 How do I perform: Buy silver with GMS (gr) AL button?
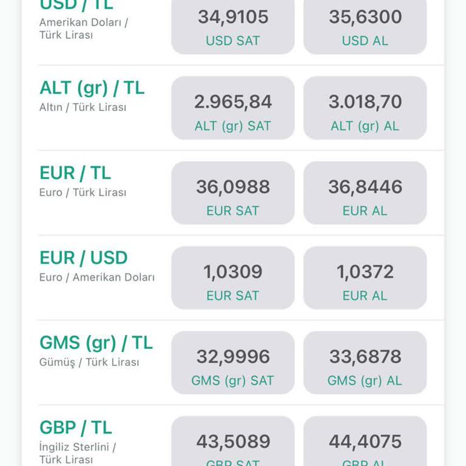point(365,363)
